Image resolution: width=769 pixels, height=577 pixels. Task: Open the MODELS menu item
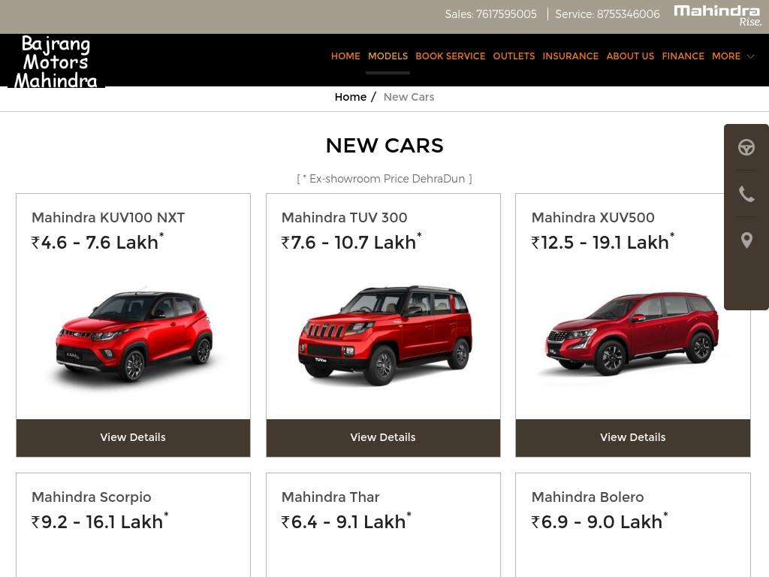point(388,56)
